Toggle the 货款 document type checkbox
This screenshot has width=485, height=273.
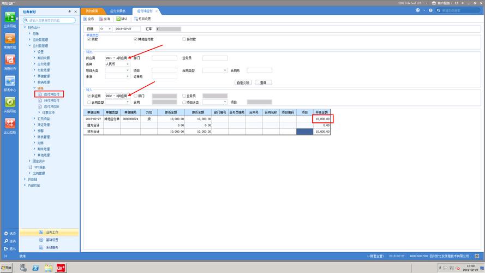(89, 39)
